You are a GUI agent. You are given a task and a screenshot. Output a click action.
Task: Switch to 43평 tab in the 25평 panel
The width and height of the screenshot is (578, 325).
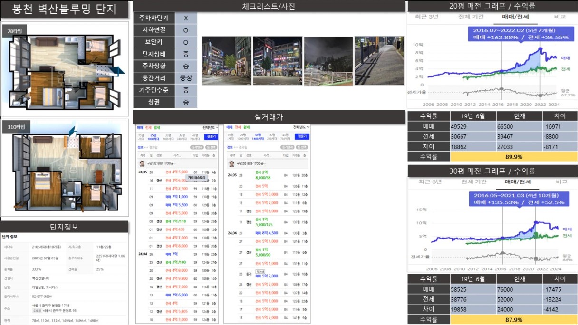pos(194,136)
